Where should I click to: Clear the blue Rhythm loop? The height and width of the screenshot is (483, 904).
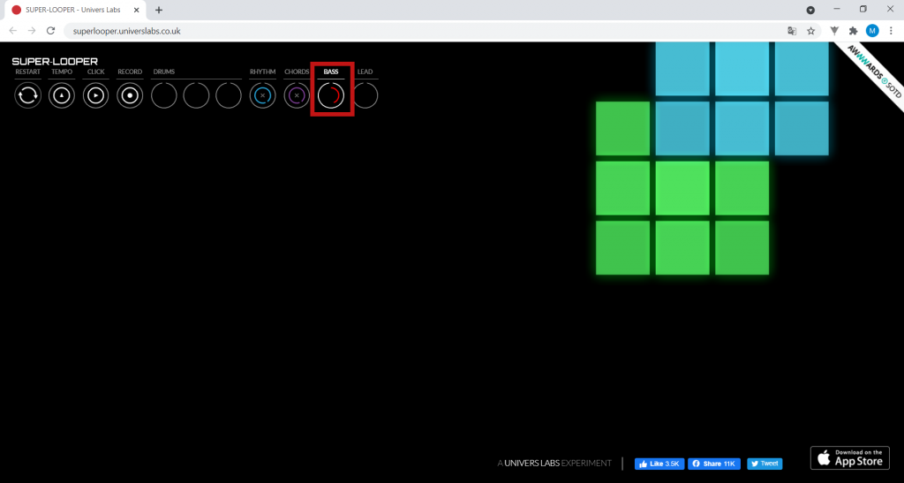pos(262,95)
